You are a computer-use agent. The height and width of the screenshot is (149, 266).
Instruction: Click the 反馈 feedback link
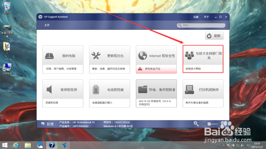point(50,124)
